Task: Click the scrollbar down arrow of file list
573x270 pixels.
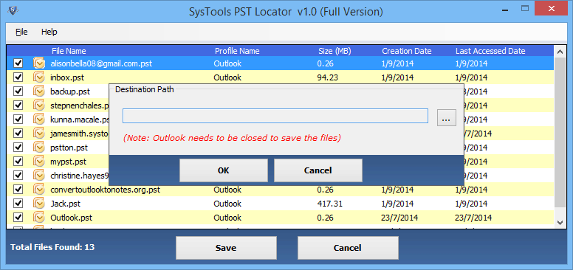Action: 560,222
